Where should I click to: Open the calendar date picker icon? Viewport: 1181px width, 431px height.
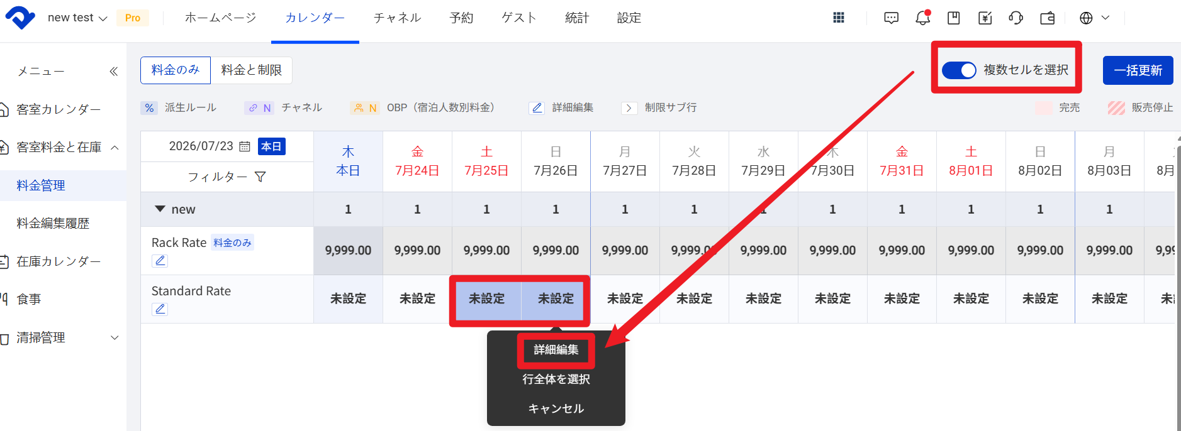tap(245, 146)
